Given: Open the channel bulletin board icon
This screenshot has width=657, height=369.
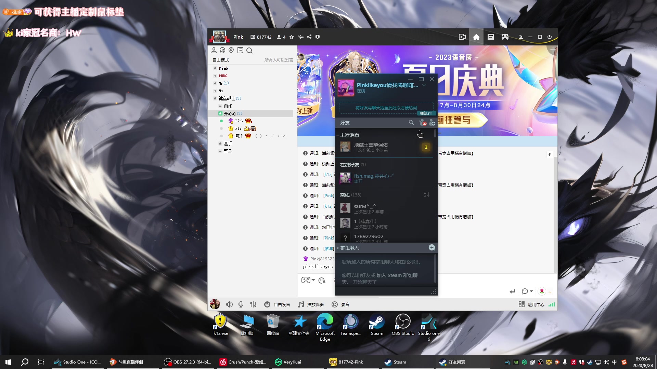Looking at the screenshot, I should click(241, 50).
